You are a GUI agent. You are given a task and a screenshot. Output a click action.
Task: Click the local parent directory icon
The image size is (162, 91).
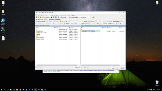pos(61,21)
